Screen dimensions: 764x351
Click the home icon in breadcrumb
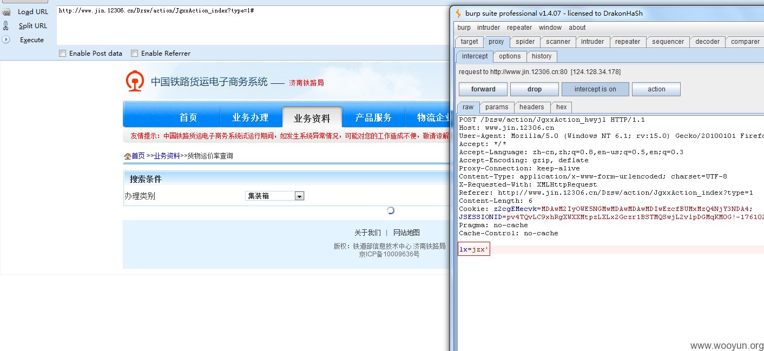pyautogui.click(x=128, y=156)
